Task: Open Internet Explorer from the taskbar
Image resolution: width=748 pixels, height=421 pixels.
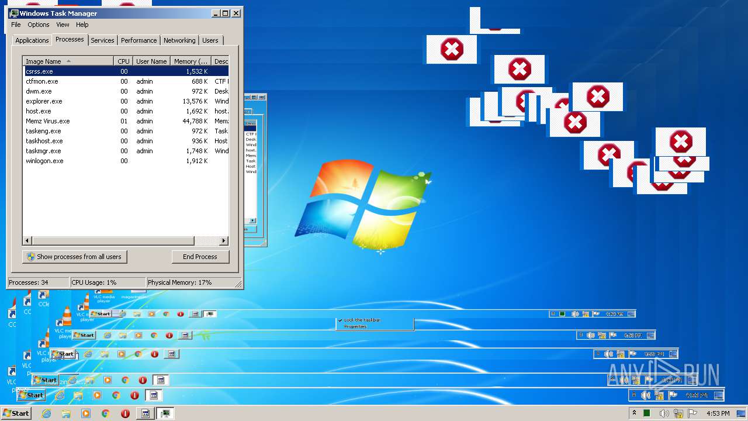Action: (x=47, y=413)
